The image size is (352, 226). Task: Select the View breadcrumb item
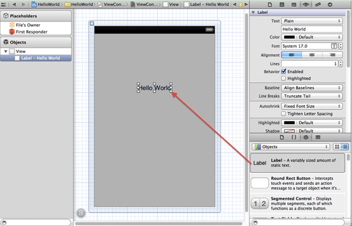(171, 4)
